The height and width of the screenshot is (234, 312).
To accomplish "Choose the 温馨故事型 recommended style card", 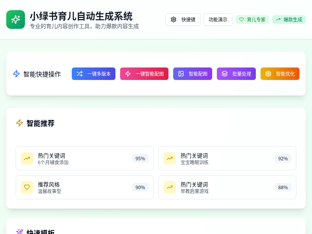I will pos(85,187).
